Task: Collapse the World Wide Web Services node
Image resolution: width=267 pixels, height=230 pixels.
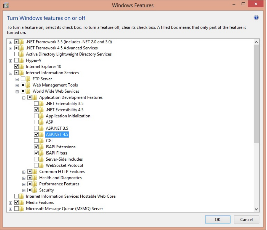Action: (x=17, y=92)
